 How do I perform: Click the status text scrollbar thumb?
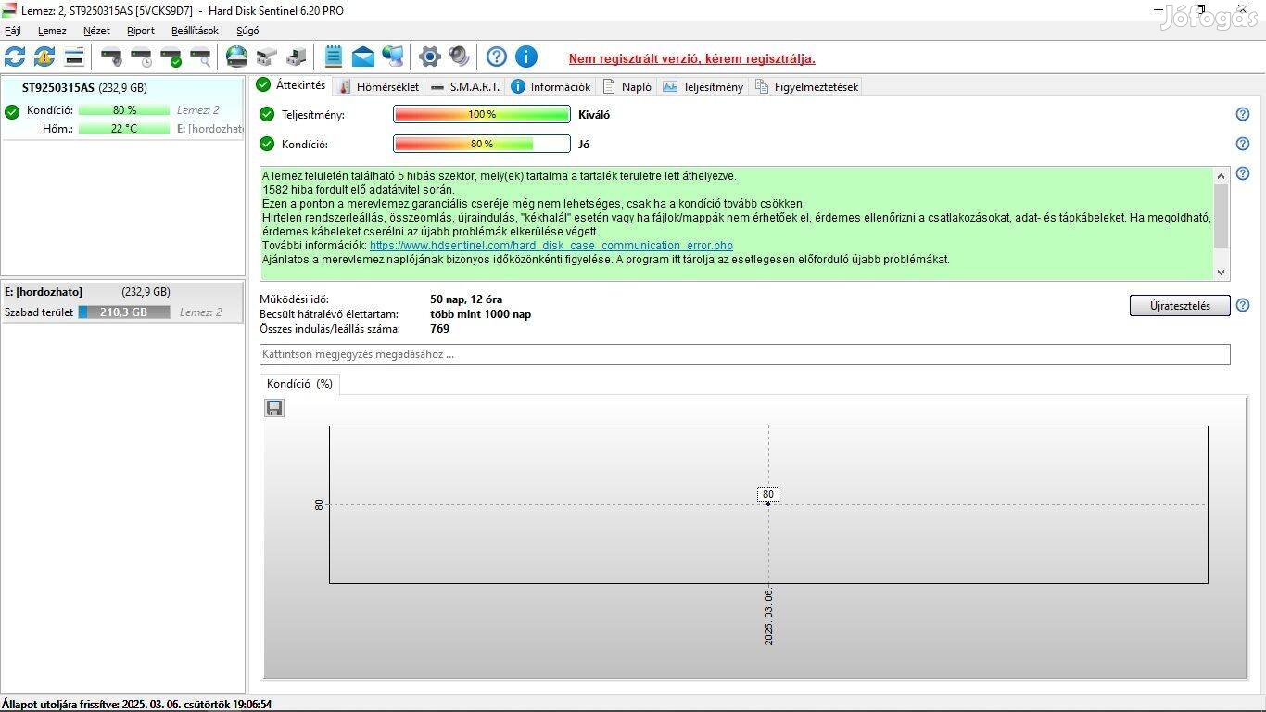click(1221, 215)
